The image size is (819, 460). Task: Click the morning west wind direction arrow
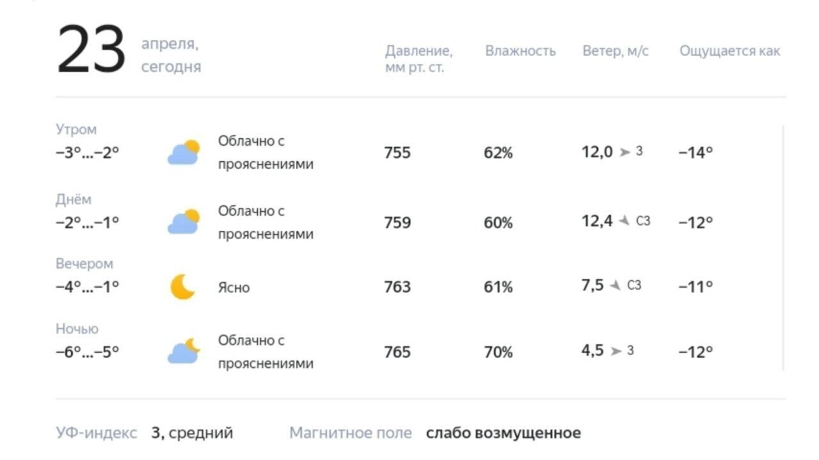625,152
